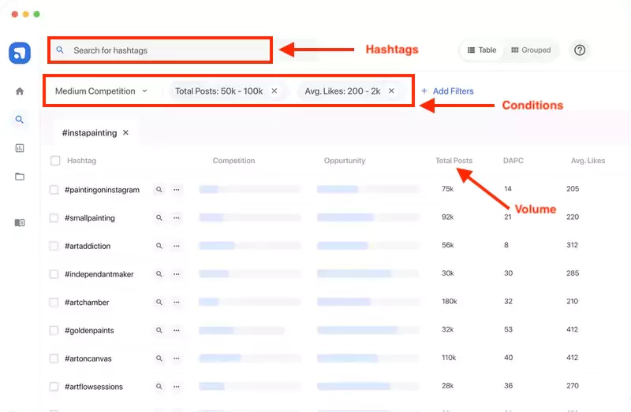The height and width of the screenshot is (412, 631).
Task: Select the #independantmaker hashtag name
Action: pyautogui.click(x=99, y=274)
